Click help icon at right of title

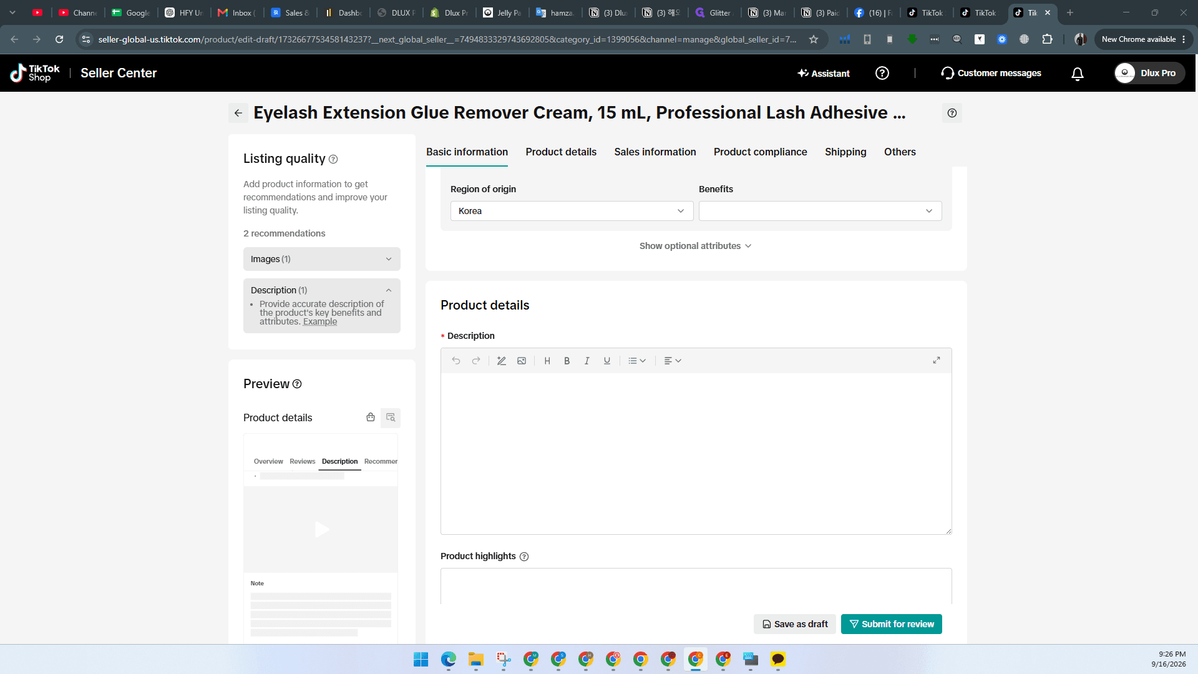click(x=952, y=113)
